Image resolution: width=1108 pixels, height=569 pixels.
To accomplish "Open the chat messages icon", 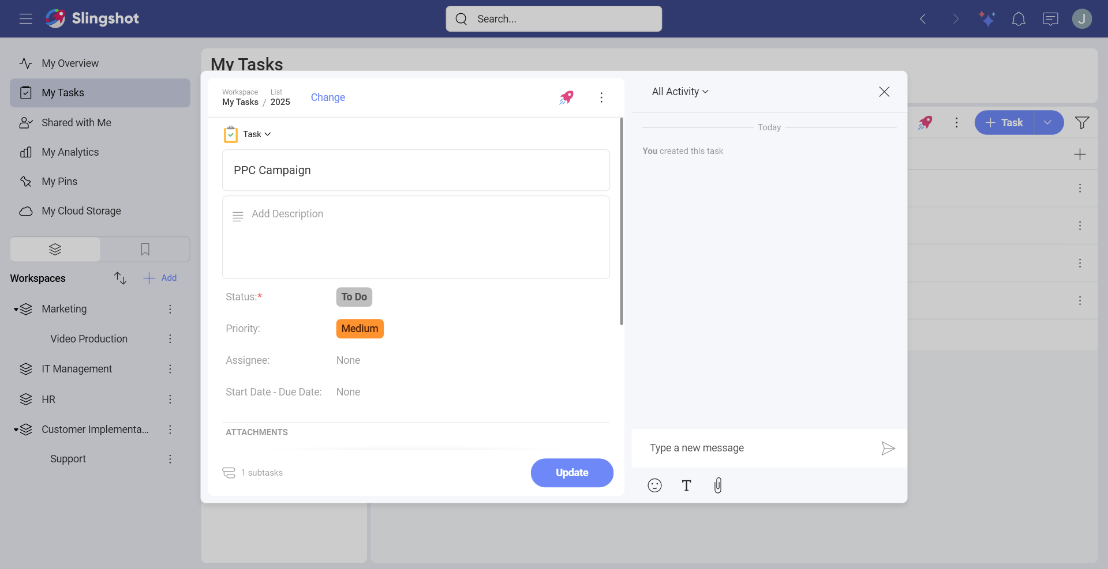I will [x=1050, y=19].
